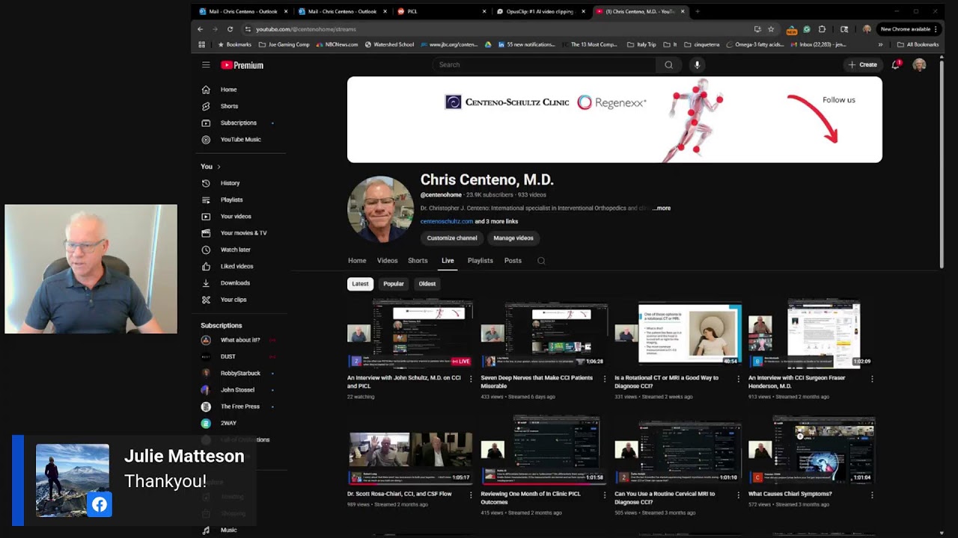Open YouTube Music in sidebar

coord(240,140)
